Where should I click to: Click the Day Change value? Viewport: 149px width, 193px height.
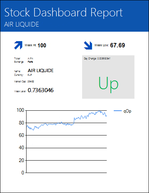(104, 59)
